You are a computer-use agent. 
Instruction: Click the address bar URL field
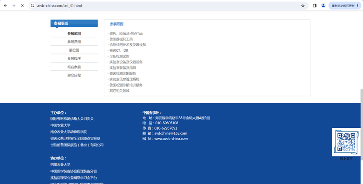point(159,5)
